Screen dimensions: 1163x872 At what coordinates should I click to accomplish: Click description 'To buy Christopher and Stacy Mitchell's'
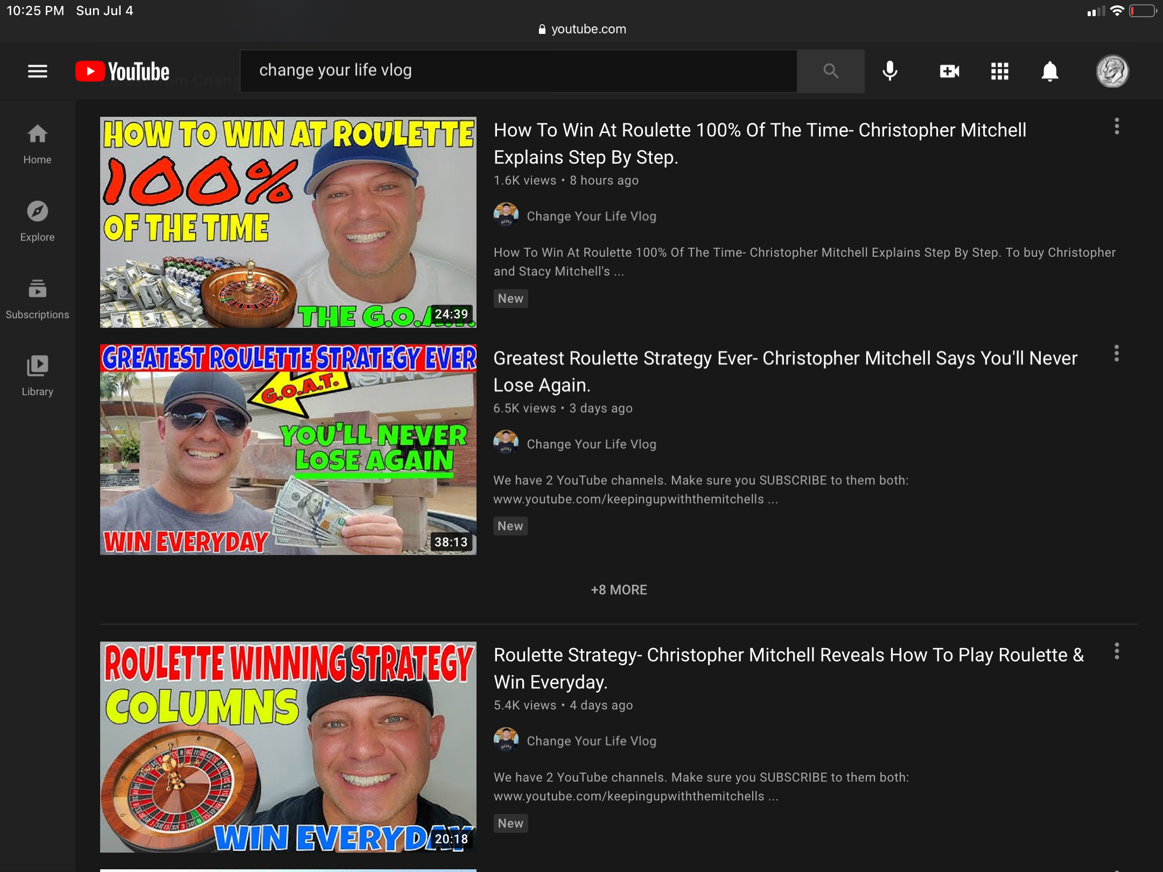[x=804, y=262]
